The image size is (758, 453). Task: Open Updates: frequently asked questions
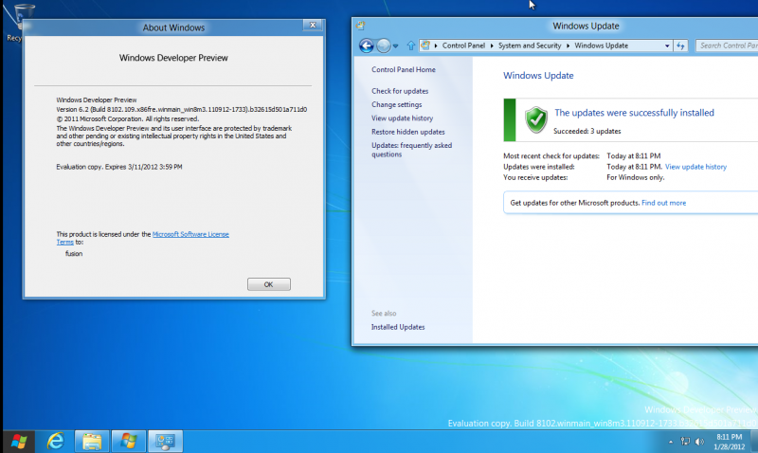coord(411,150)
